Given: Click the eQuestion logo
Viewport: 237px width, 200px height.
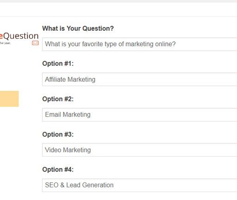Looking at the screenshot, I should [19, 36].
